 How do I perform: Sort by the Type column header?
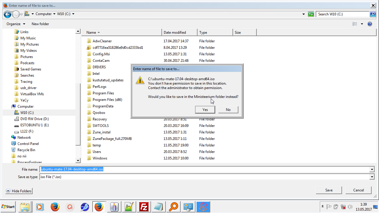coord(215,33)
